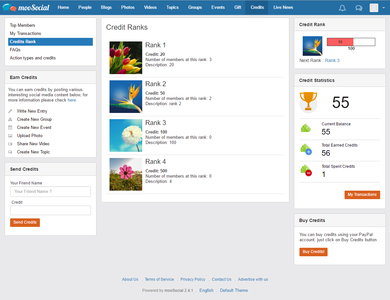Click the trophy icon in Credit Statistics

tap(308, 102)
